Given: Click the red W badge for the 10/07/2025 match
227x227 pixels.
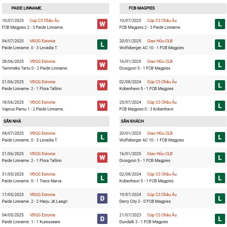Looking at the screenshot, I should 102,24.
